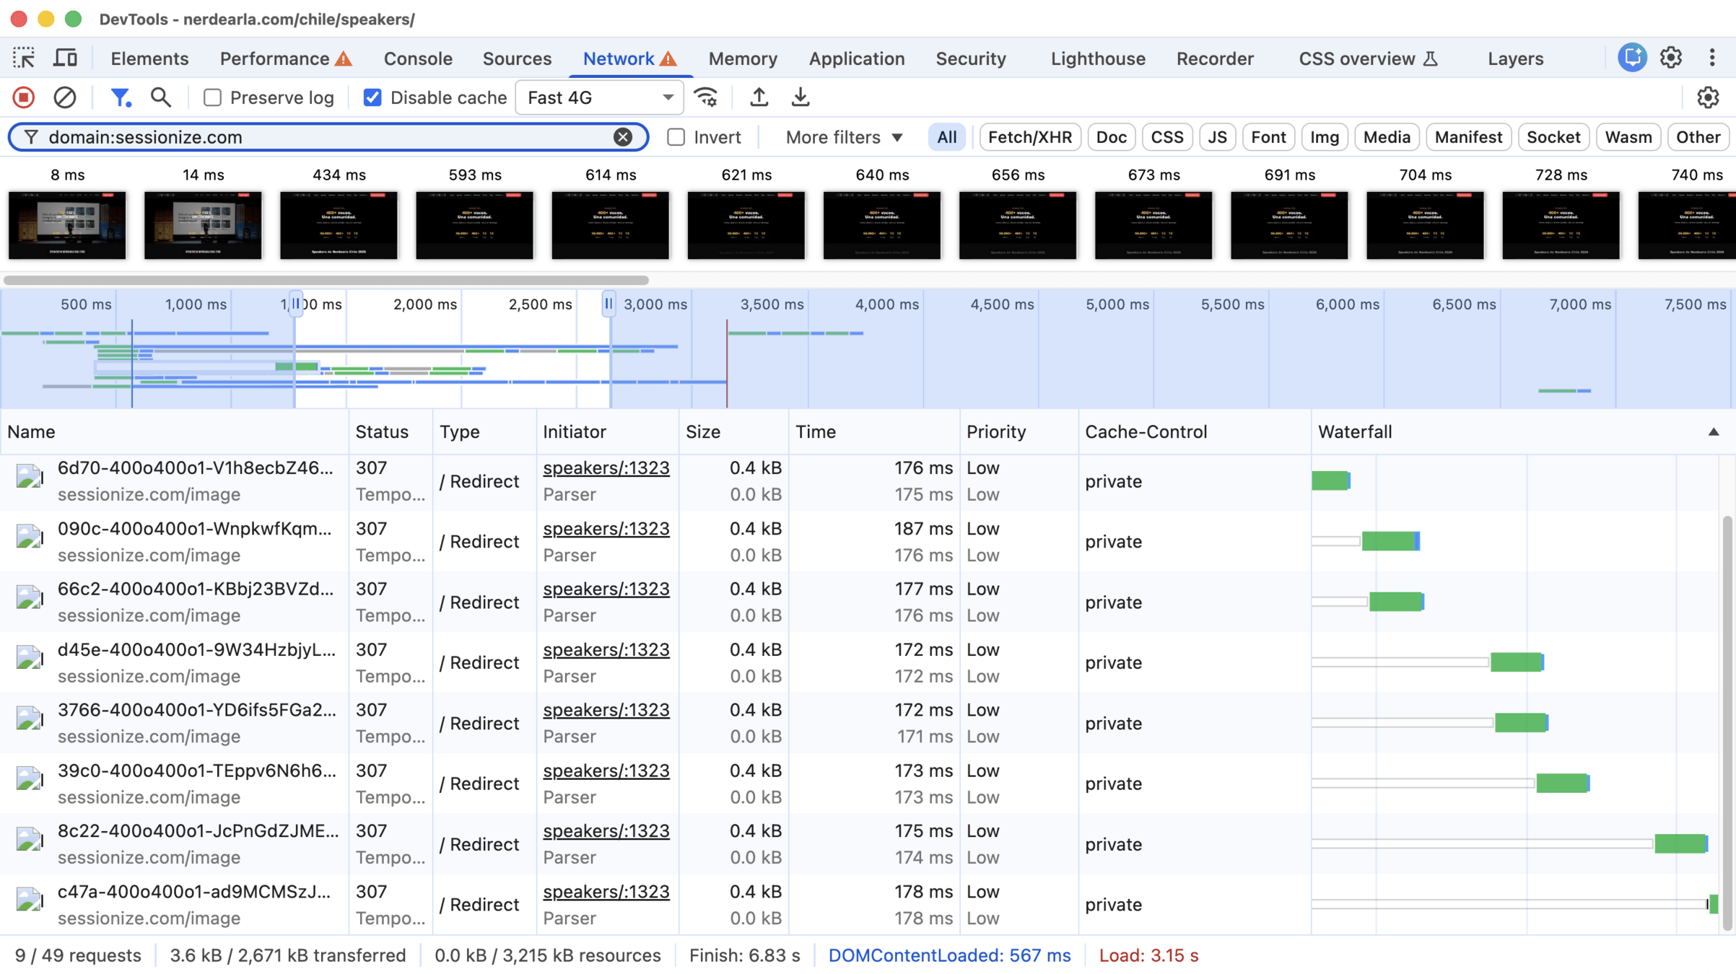Open the first speakers/:1323 initiator link
Image resolution: width=1736 pixels, height=974 pixels.
click(x=606, y=468)
